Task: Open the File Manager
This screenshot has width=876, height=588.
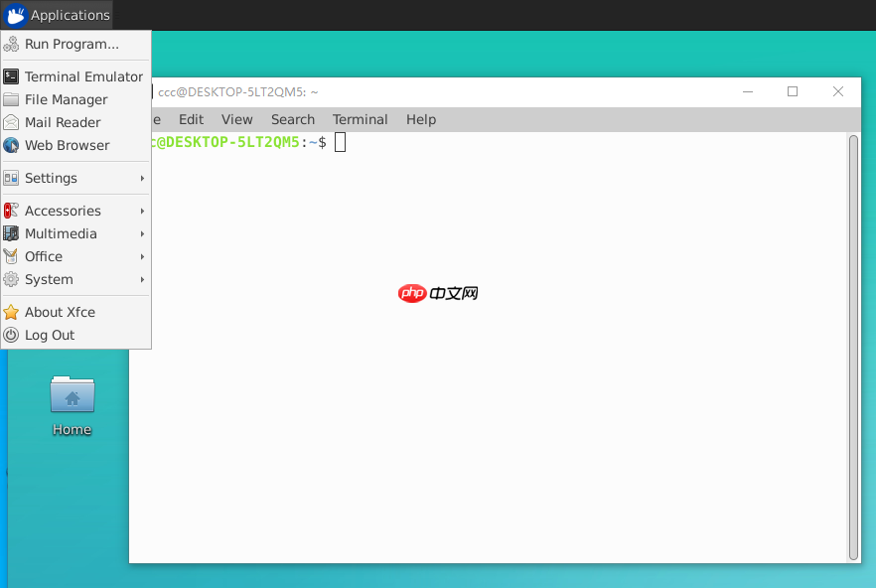Action: [71, 99]
